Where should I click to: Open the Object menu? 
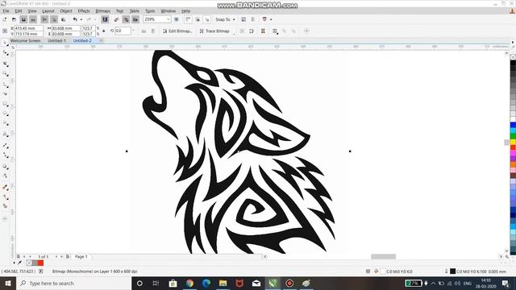[66, 10]
